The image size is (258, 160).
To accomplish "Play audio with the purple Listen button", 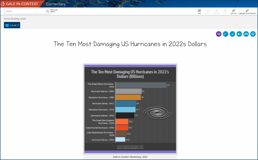I will pos(219,34).
